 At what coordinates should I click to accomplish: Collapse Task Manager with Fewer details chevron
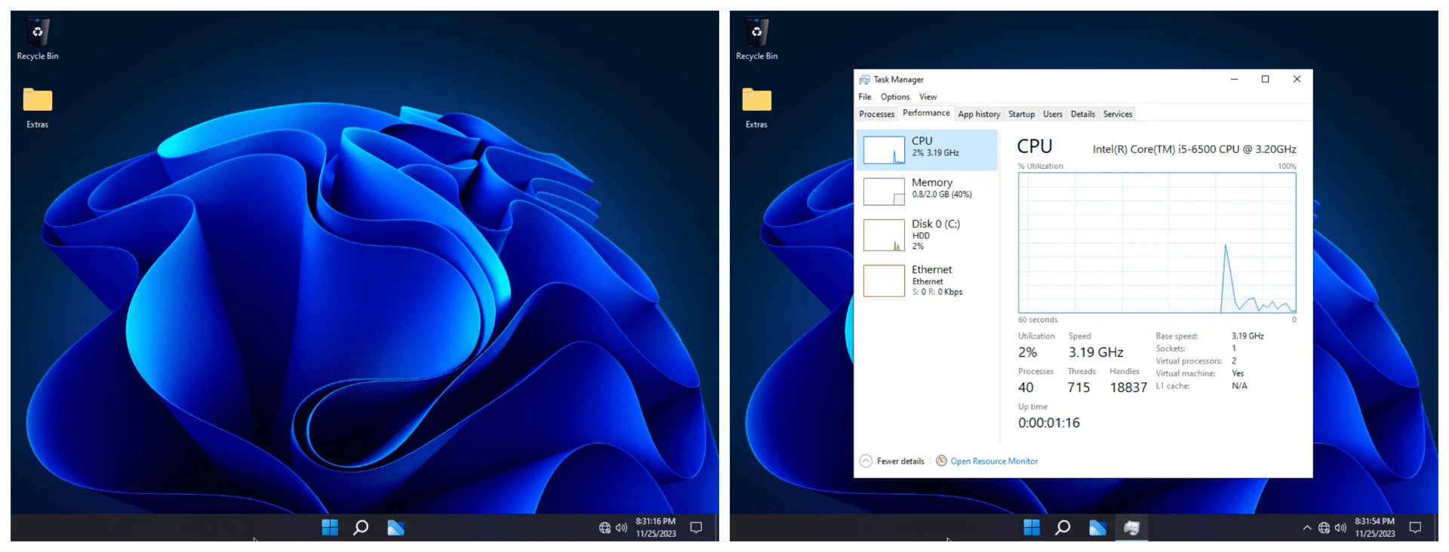click(x=866, y=462)
